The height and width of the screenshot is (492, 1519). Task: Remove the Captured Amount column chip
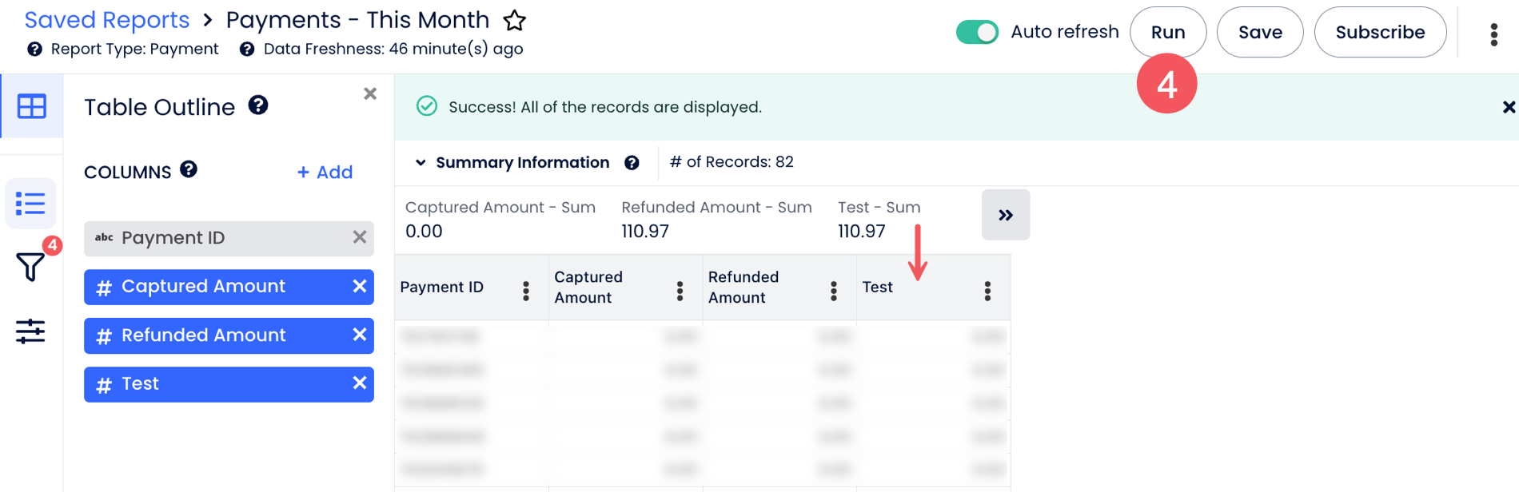[360, 286]
